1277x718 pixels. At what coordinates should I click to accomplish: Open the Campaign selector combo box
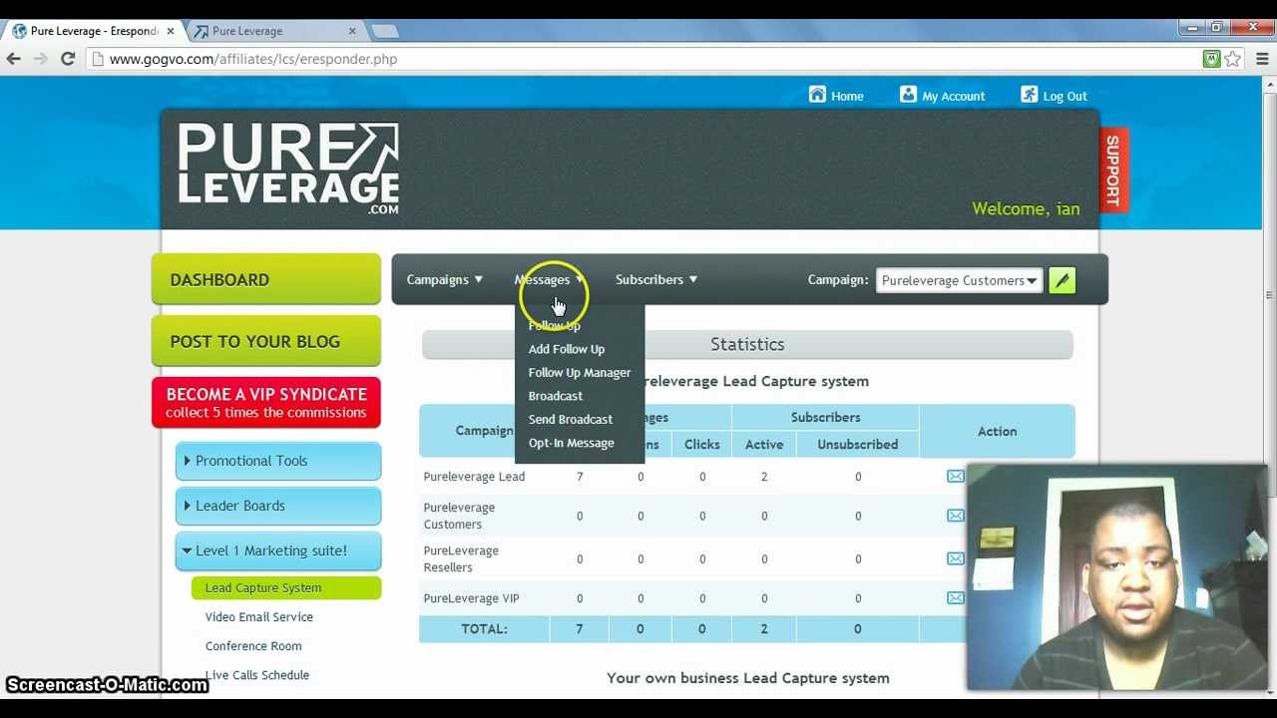pyautogui.click(x=960, y=280)
